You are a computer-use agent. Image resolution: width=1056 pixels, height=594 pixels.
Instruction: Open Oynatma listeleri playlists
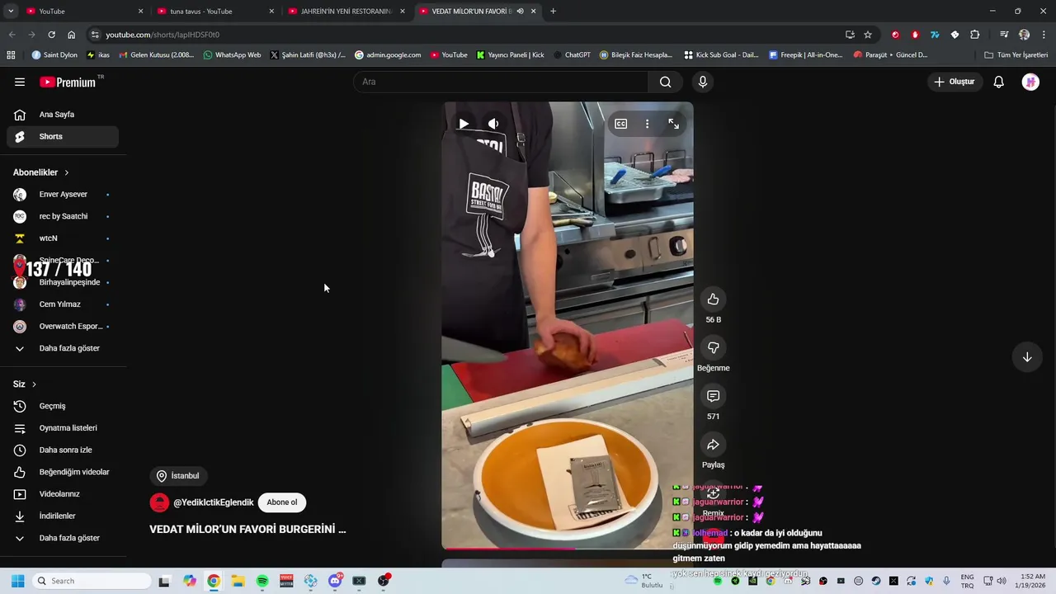click(63, 428)
